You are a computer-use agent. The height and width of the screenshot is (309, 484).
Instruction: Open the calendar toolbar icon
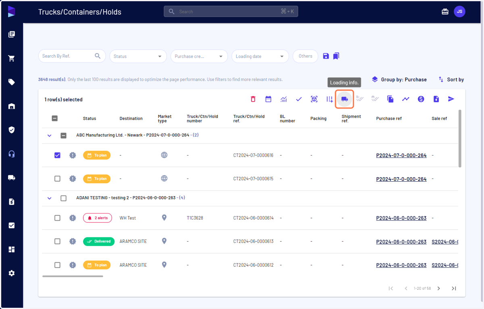pyautogui.click(x=268, y=99)
